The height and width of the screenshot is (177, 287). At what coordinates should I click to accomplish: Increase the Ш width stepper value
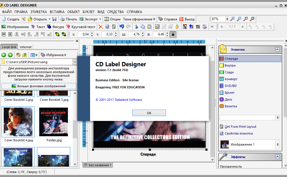[143, 33]
